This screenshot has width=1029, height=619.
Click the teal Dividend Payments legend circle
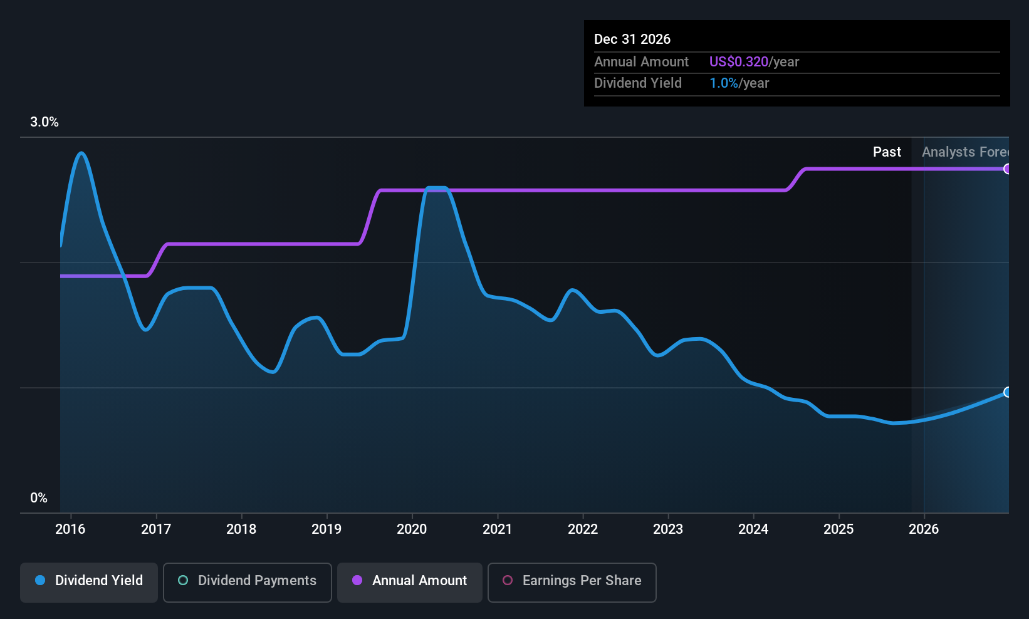pyautogui.click(x=183, y=580)
